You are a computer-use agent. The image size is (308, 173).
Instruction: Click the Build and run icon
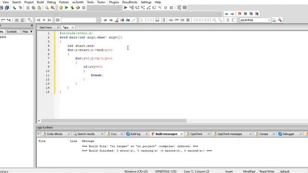click(x=72, y=8)
